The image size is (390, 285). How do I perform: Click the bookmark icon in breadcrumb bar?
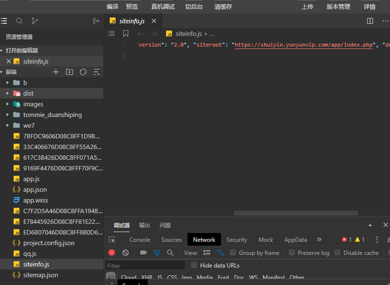(126, 34)
